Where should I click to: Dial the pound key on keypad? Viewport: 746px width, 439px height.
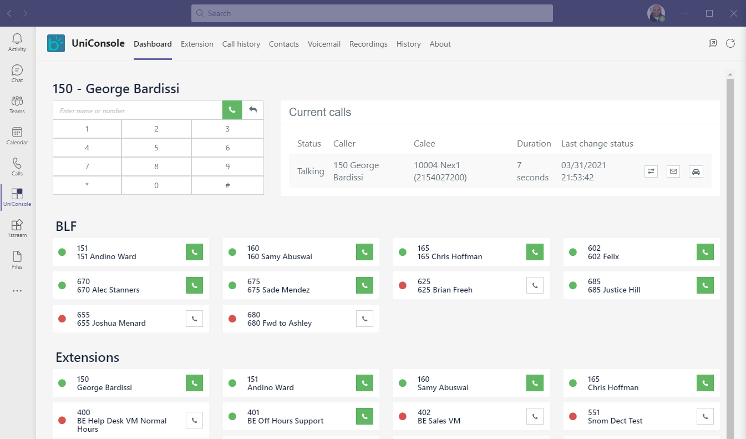pos(227,185)
